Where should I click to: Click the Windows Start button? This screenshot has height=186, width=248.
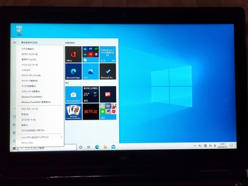(x=14, y=148)
